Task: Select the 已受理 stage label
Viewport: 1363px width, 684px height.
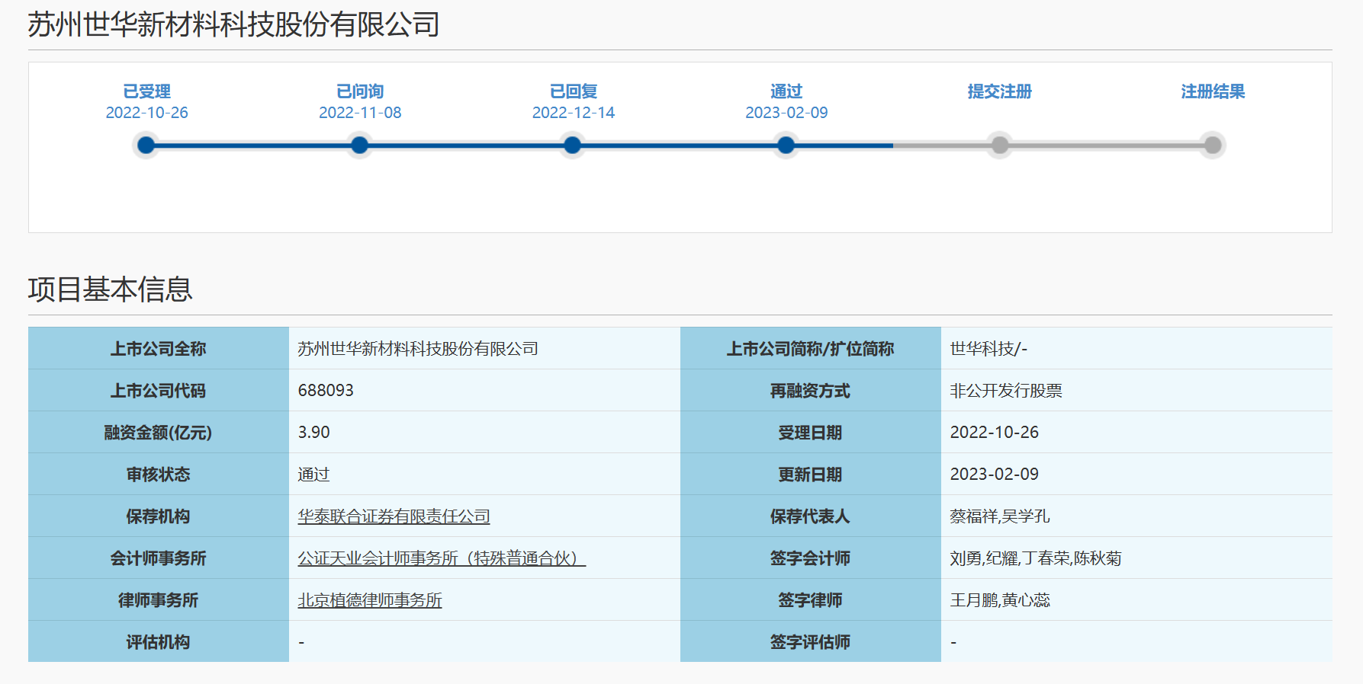Action: click(146, 91)
